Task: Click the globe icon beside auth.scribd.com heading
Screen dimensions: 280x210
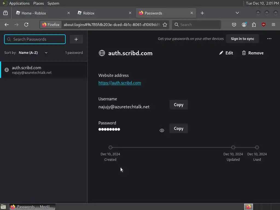Action: click(x=102, y=53)
